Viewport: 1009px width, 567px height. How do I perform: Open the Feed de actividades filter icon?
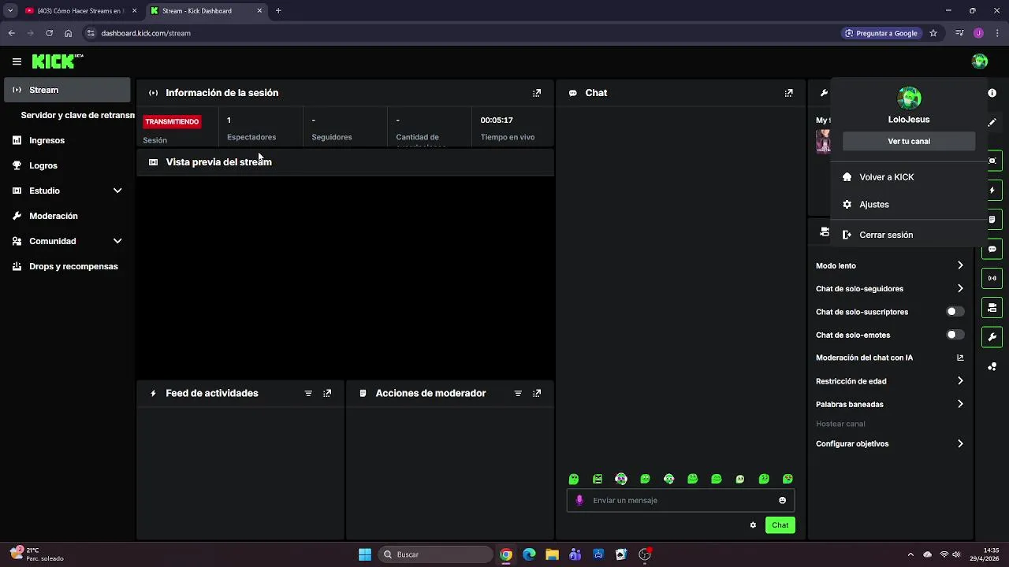(x=308, y=393)
